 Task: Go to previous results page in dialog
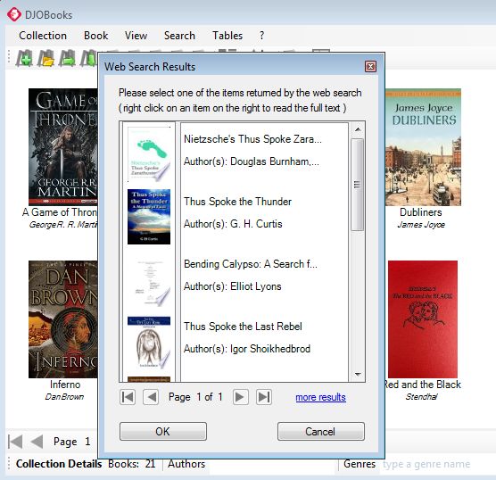tap(151, 397)
